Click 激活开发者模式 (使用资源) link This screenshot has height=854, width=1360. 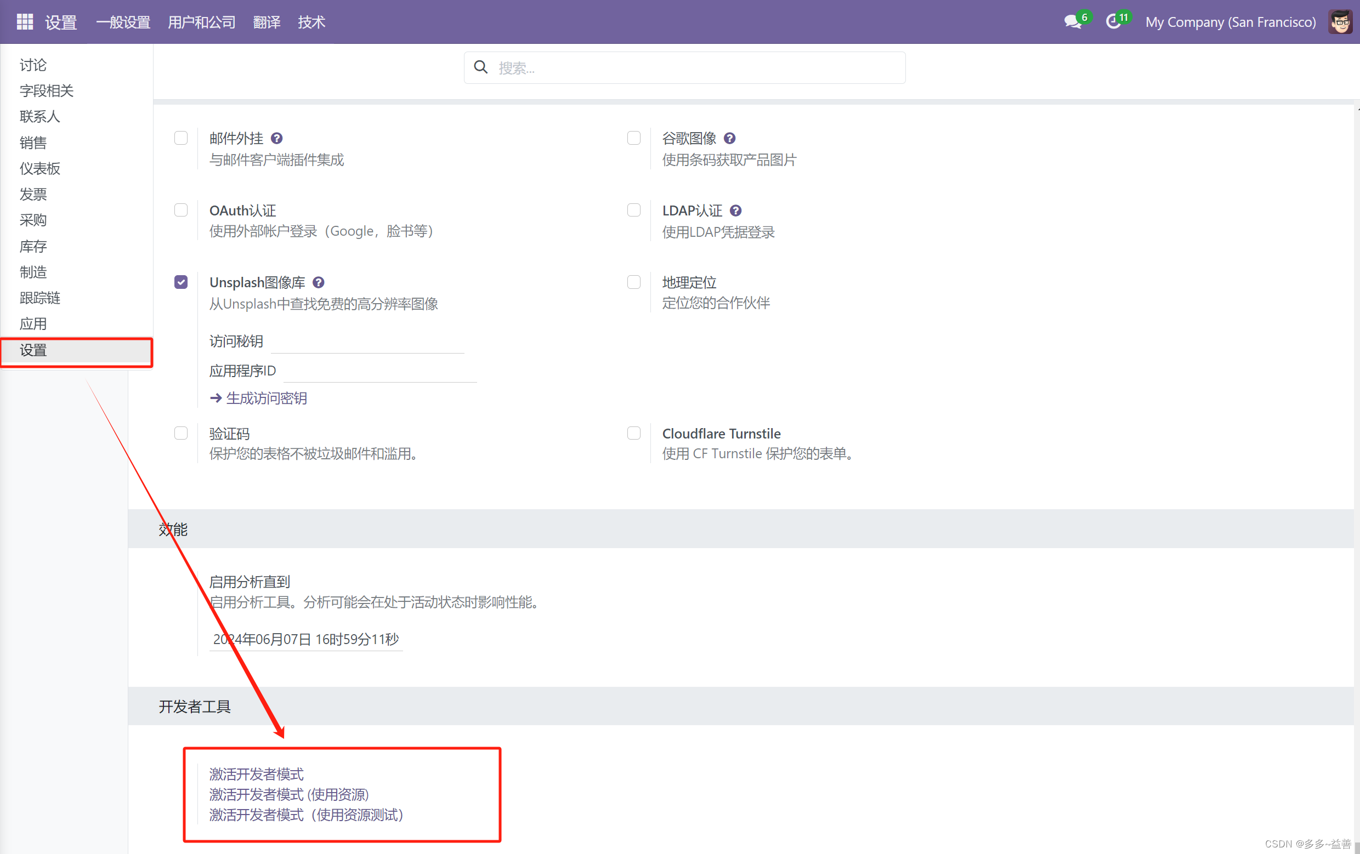288,794
